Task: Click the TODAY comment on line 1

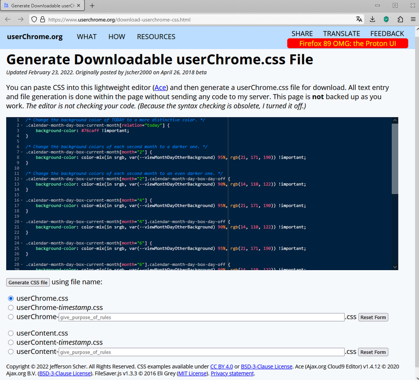Action: point(115,120)
